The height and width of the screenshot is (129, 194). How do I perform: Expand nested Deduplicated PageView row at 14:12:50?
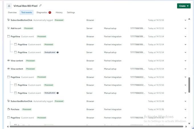point(185,93)
